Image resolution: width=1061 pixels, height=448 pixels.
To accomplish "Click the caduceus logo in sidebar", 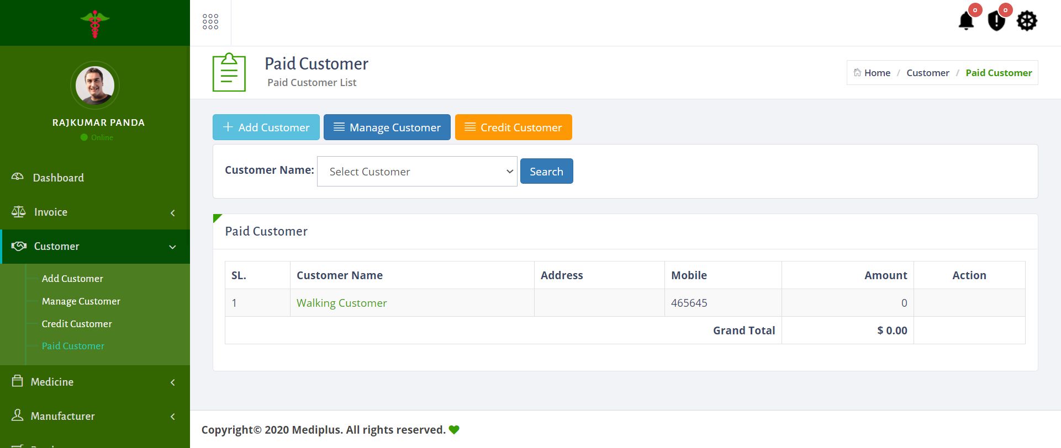I will point(95,24).
